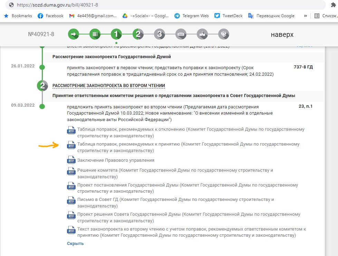
Task: Download RTF of Решение комитета
Action: click(x=71, y=171)
